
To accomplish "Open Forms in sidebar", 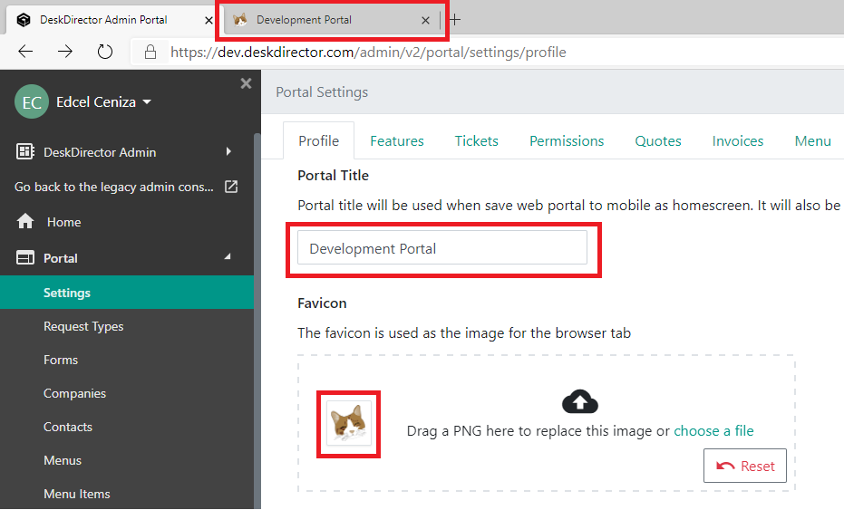I will pos(61,360).
